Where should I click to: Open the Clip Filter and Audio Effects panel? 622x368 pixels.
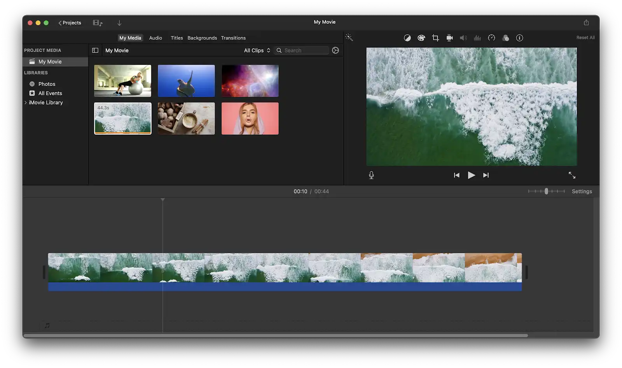click(x=506, y=38)
